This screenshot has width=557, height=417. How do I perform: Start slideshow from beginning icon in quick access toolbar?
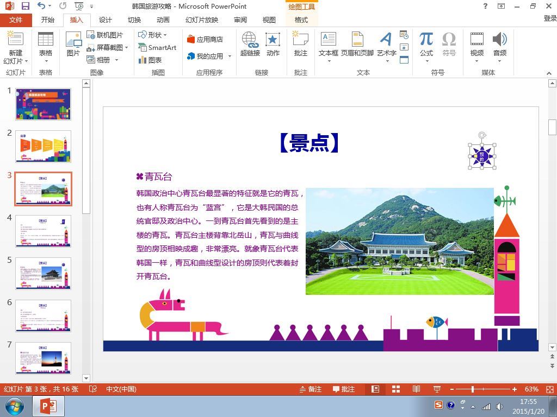point(79,6)
